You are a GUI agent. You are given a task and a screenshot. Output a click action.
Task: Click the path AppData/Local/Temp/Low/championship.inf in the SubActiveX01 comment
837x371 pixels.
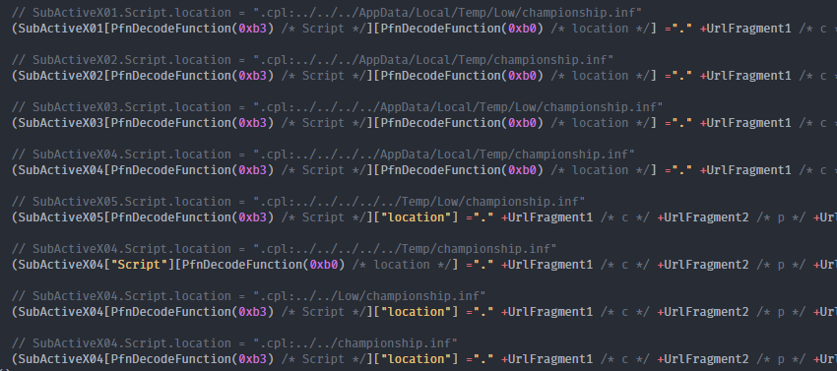click(497, 12)
